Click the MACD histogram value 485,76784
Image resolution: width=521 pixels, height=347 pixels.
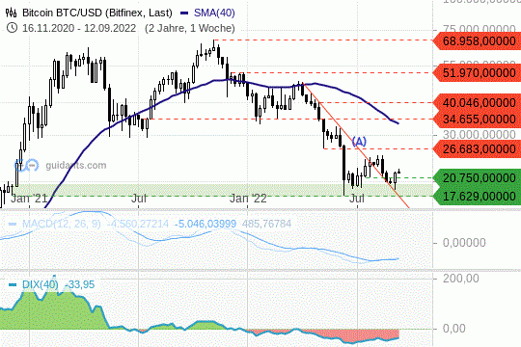click(266, 224)
